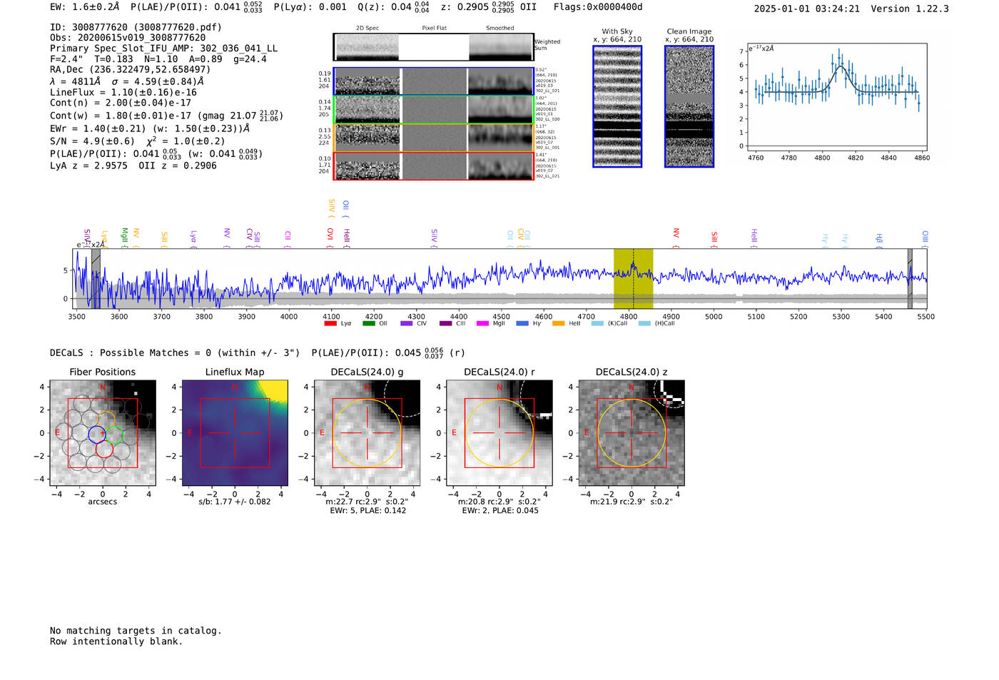Click the 'ID: 3008777620 (3008777620.pdf)' line

pyautogui.click(x=136, y=27)
